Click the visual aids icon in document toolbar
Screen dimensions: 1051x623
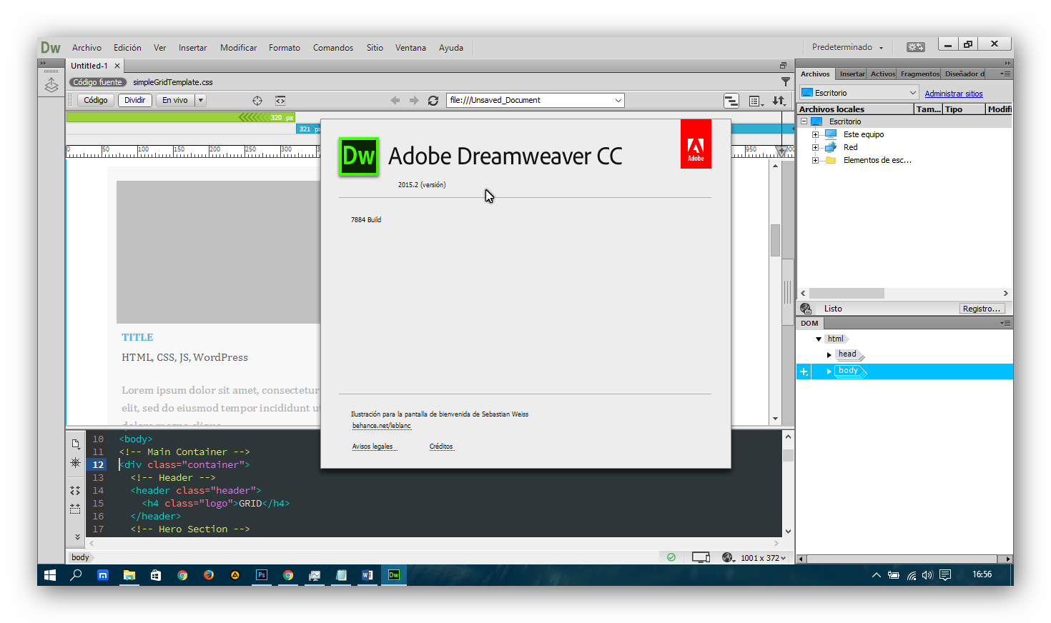point(731,101)
